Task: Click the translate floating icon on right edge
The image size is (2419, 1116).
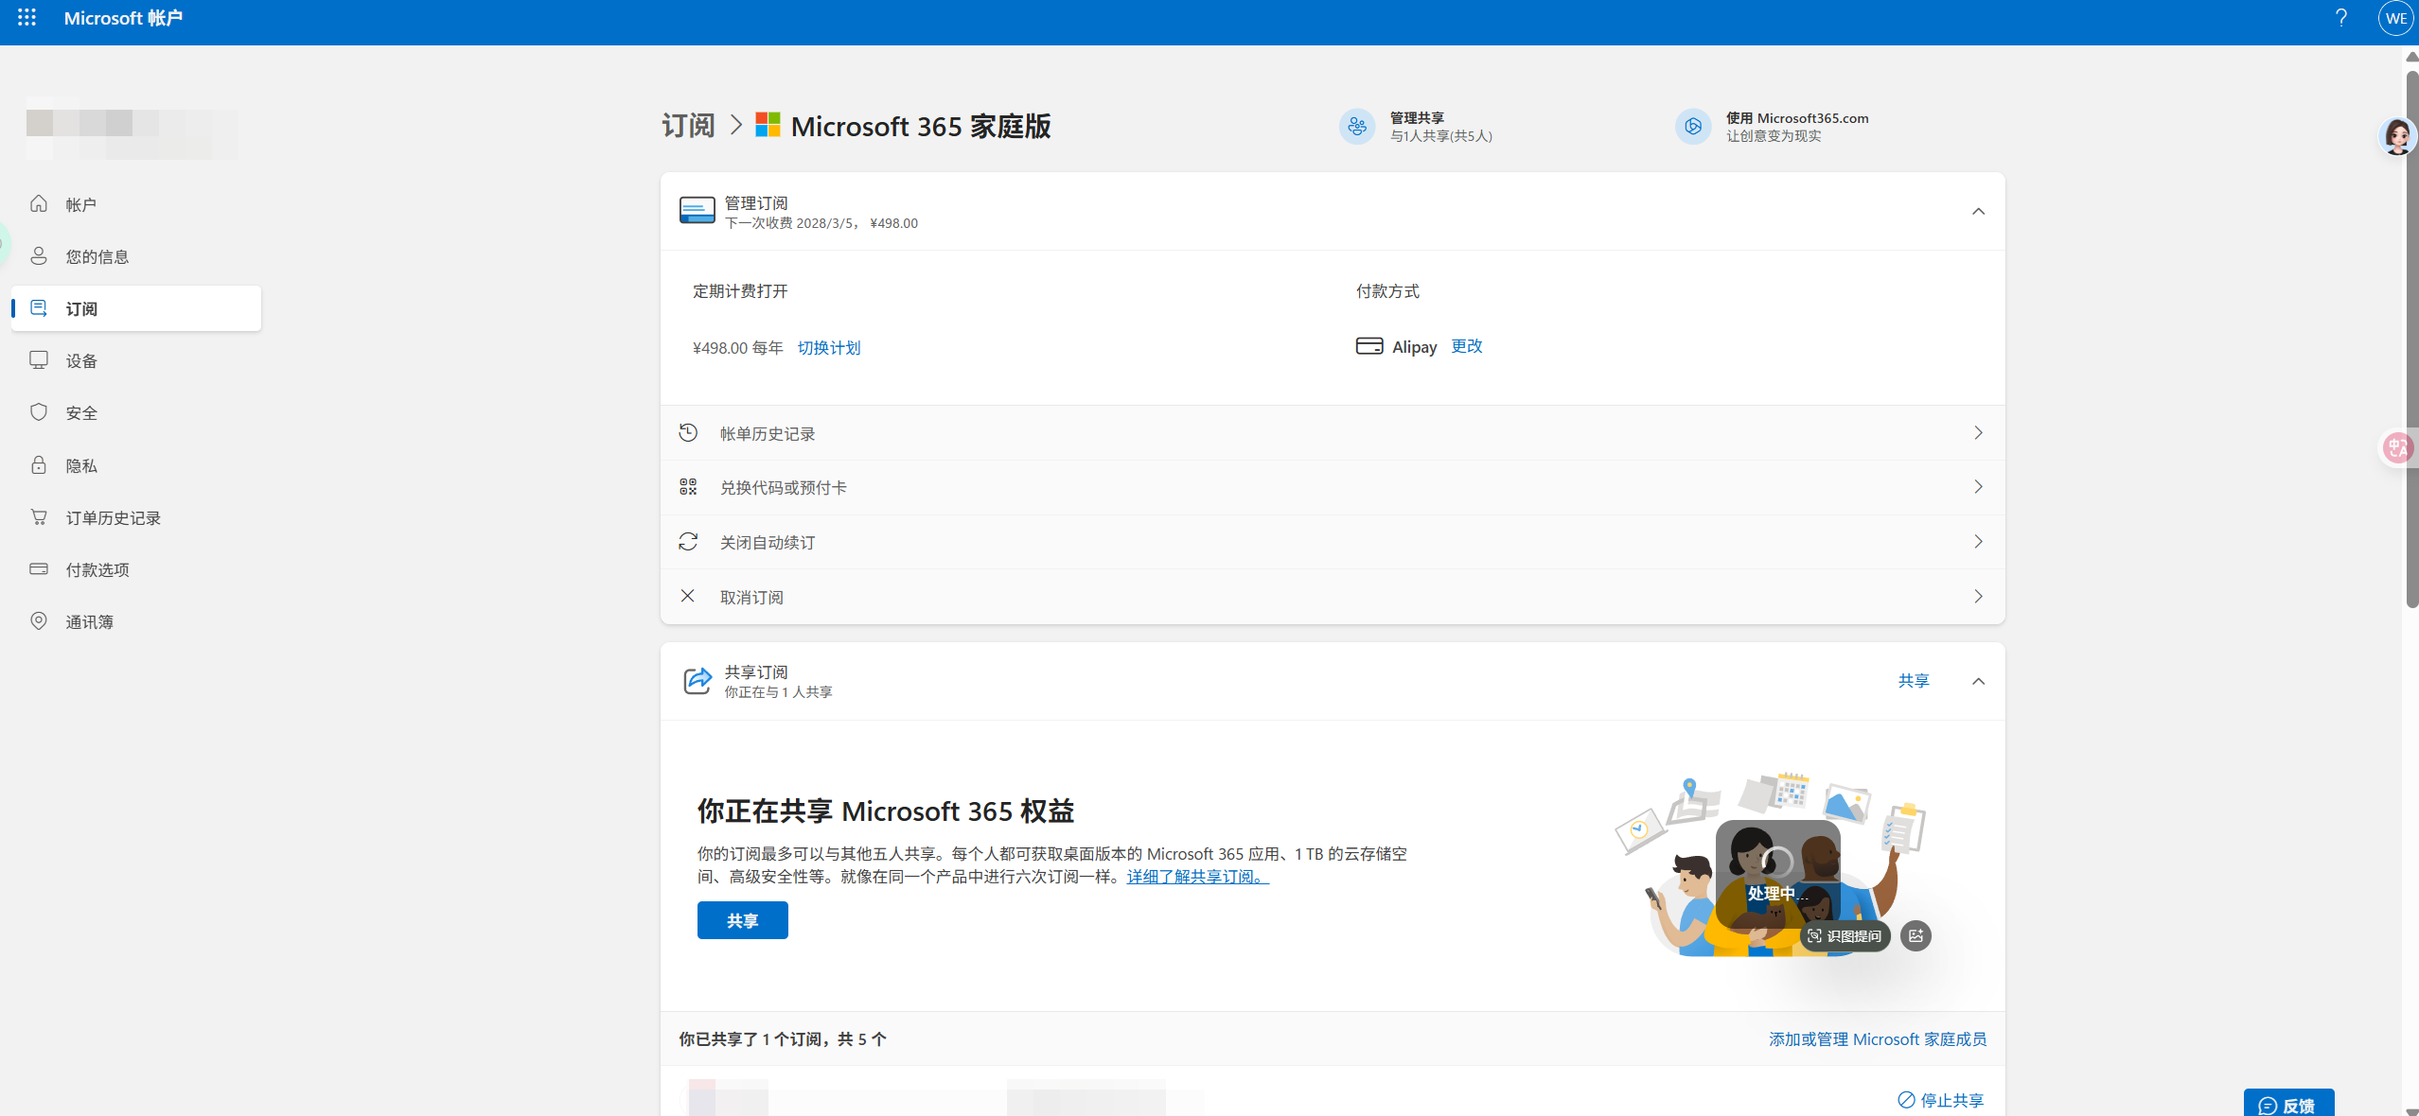Action: 2397,447
